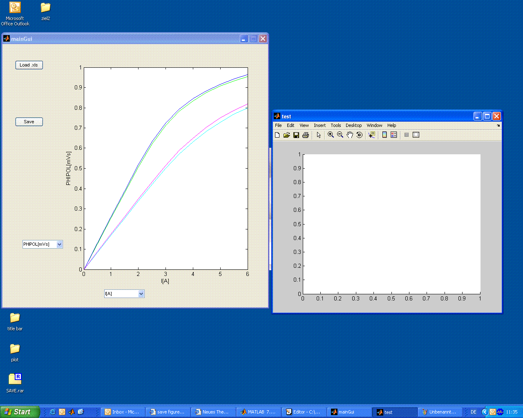Click the Open File toolbar icon
This screenshot has width=523, height=418.
point(286,135)
